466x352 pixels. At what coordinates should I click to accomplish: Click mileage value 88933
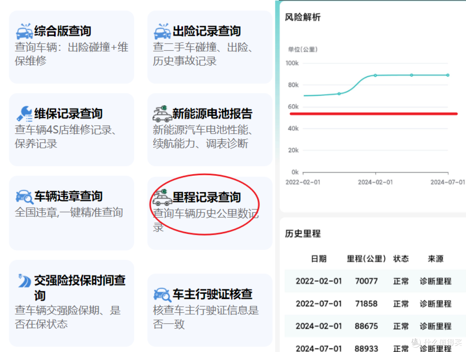pyautogui.click(x=366, y=348)
